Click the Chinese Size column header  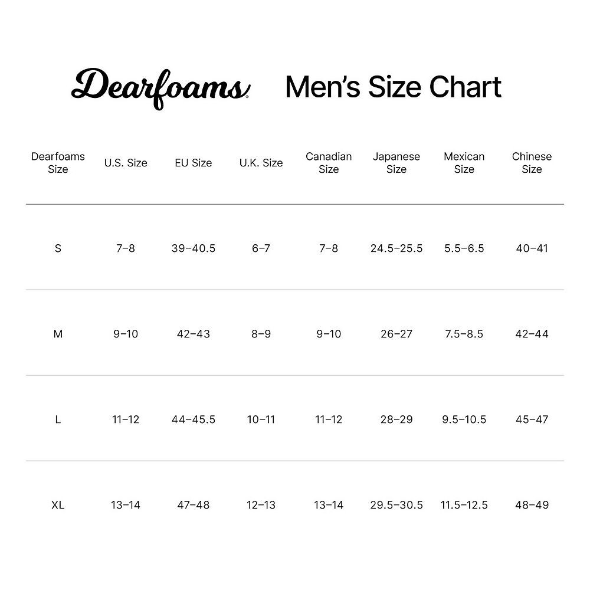coord(532,163)
